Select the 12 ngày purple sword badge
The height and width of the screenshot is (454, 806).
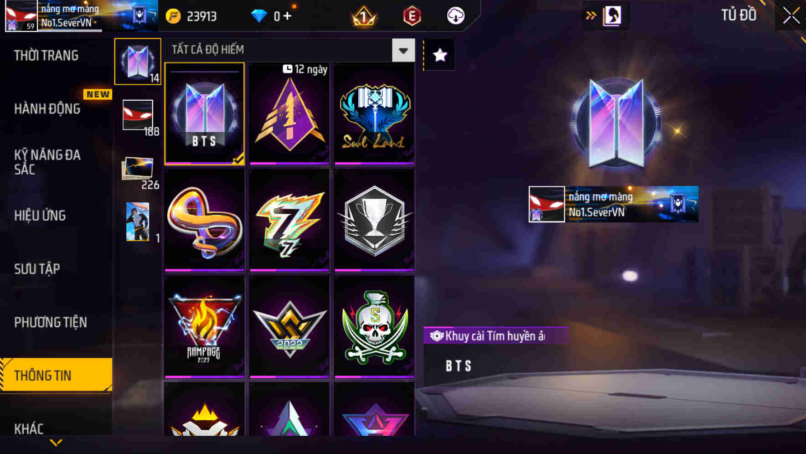(289, 114)
